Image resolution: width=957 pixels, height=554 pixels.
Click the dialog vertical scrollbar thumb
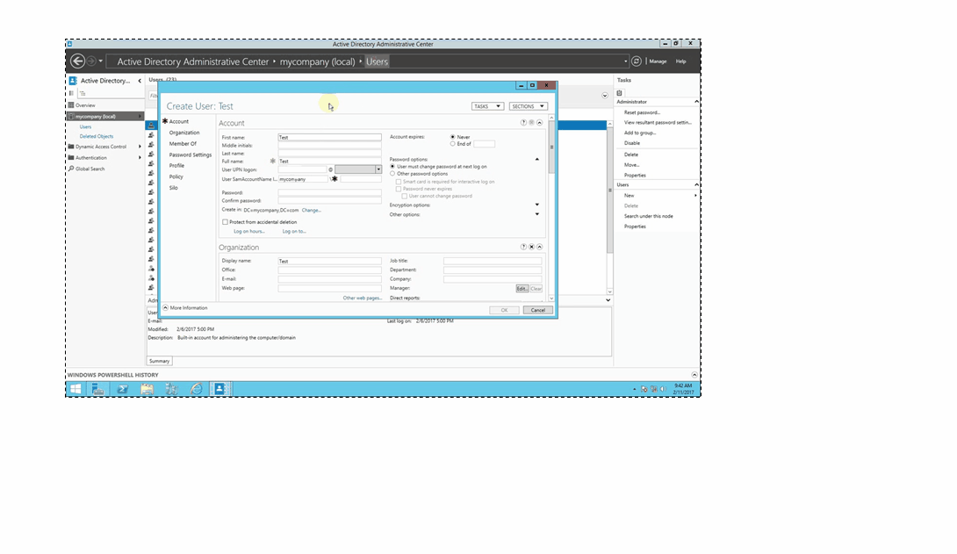click(551, 147)
